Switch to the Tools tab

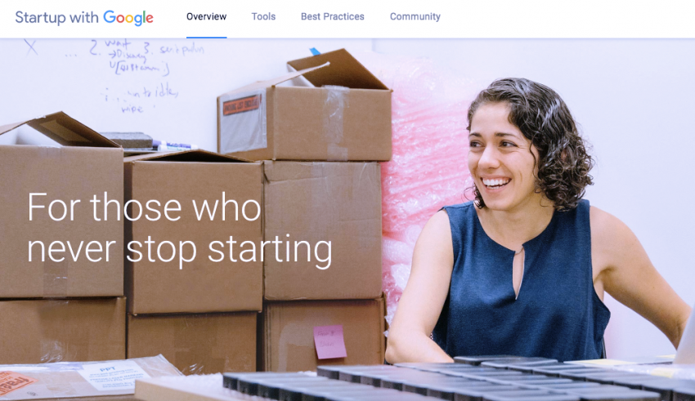[x=263, y=17]
